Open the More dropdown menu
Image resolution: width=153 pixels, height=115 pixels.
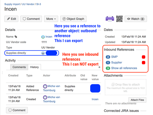(51, 19)
